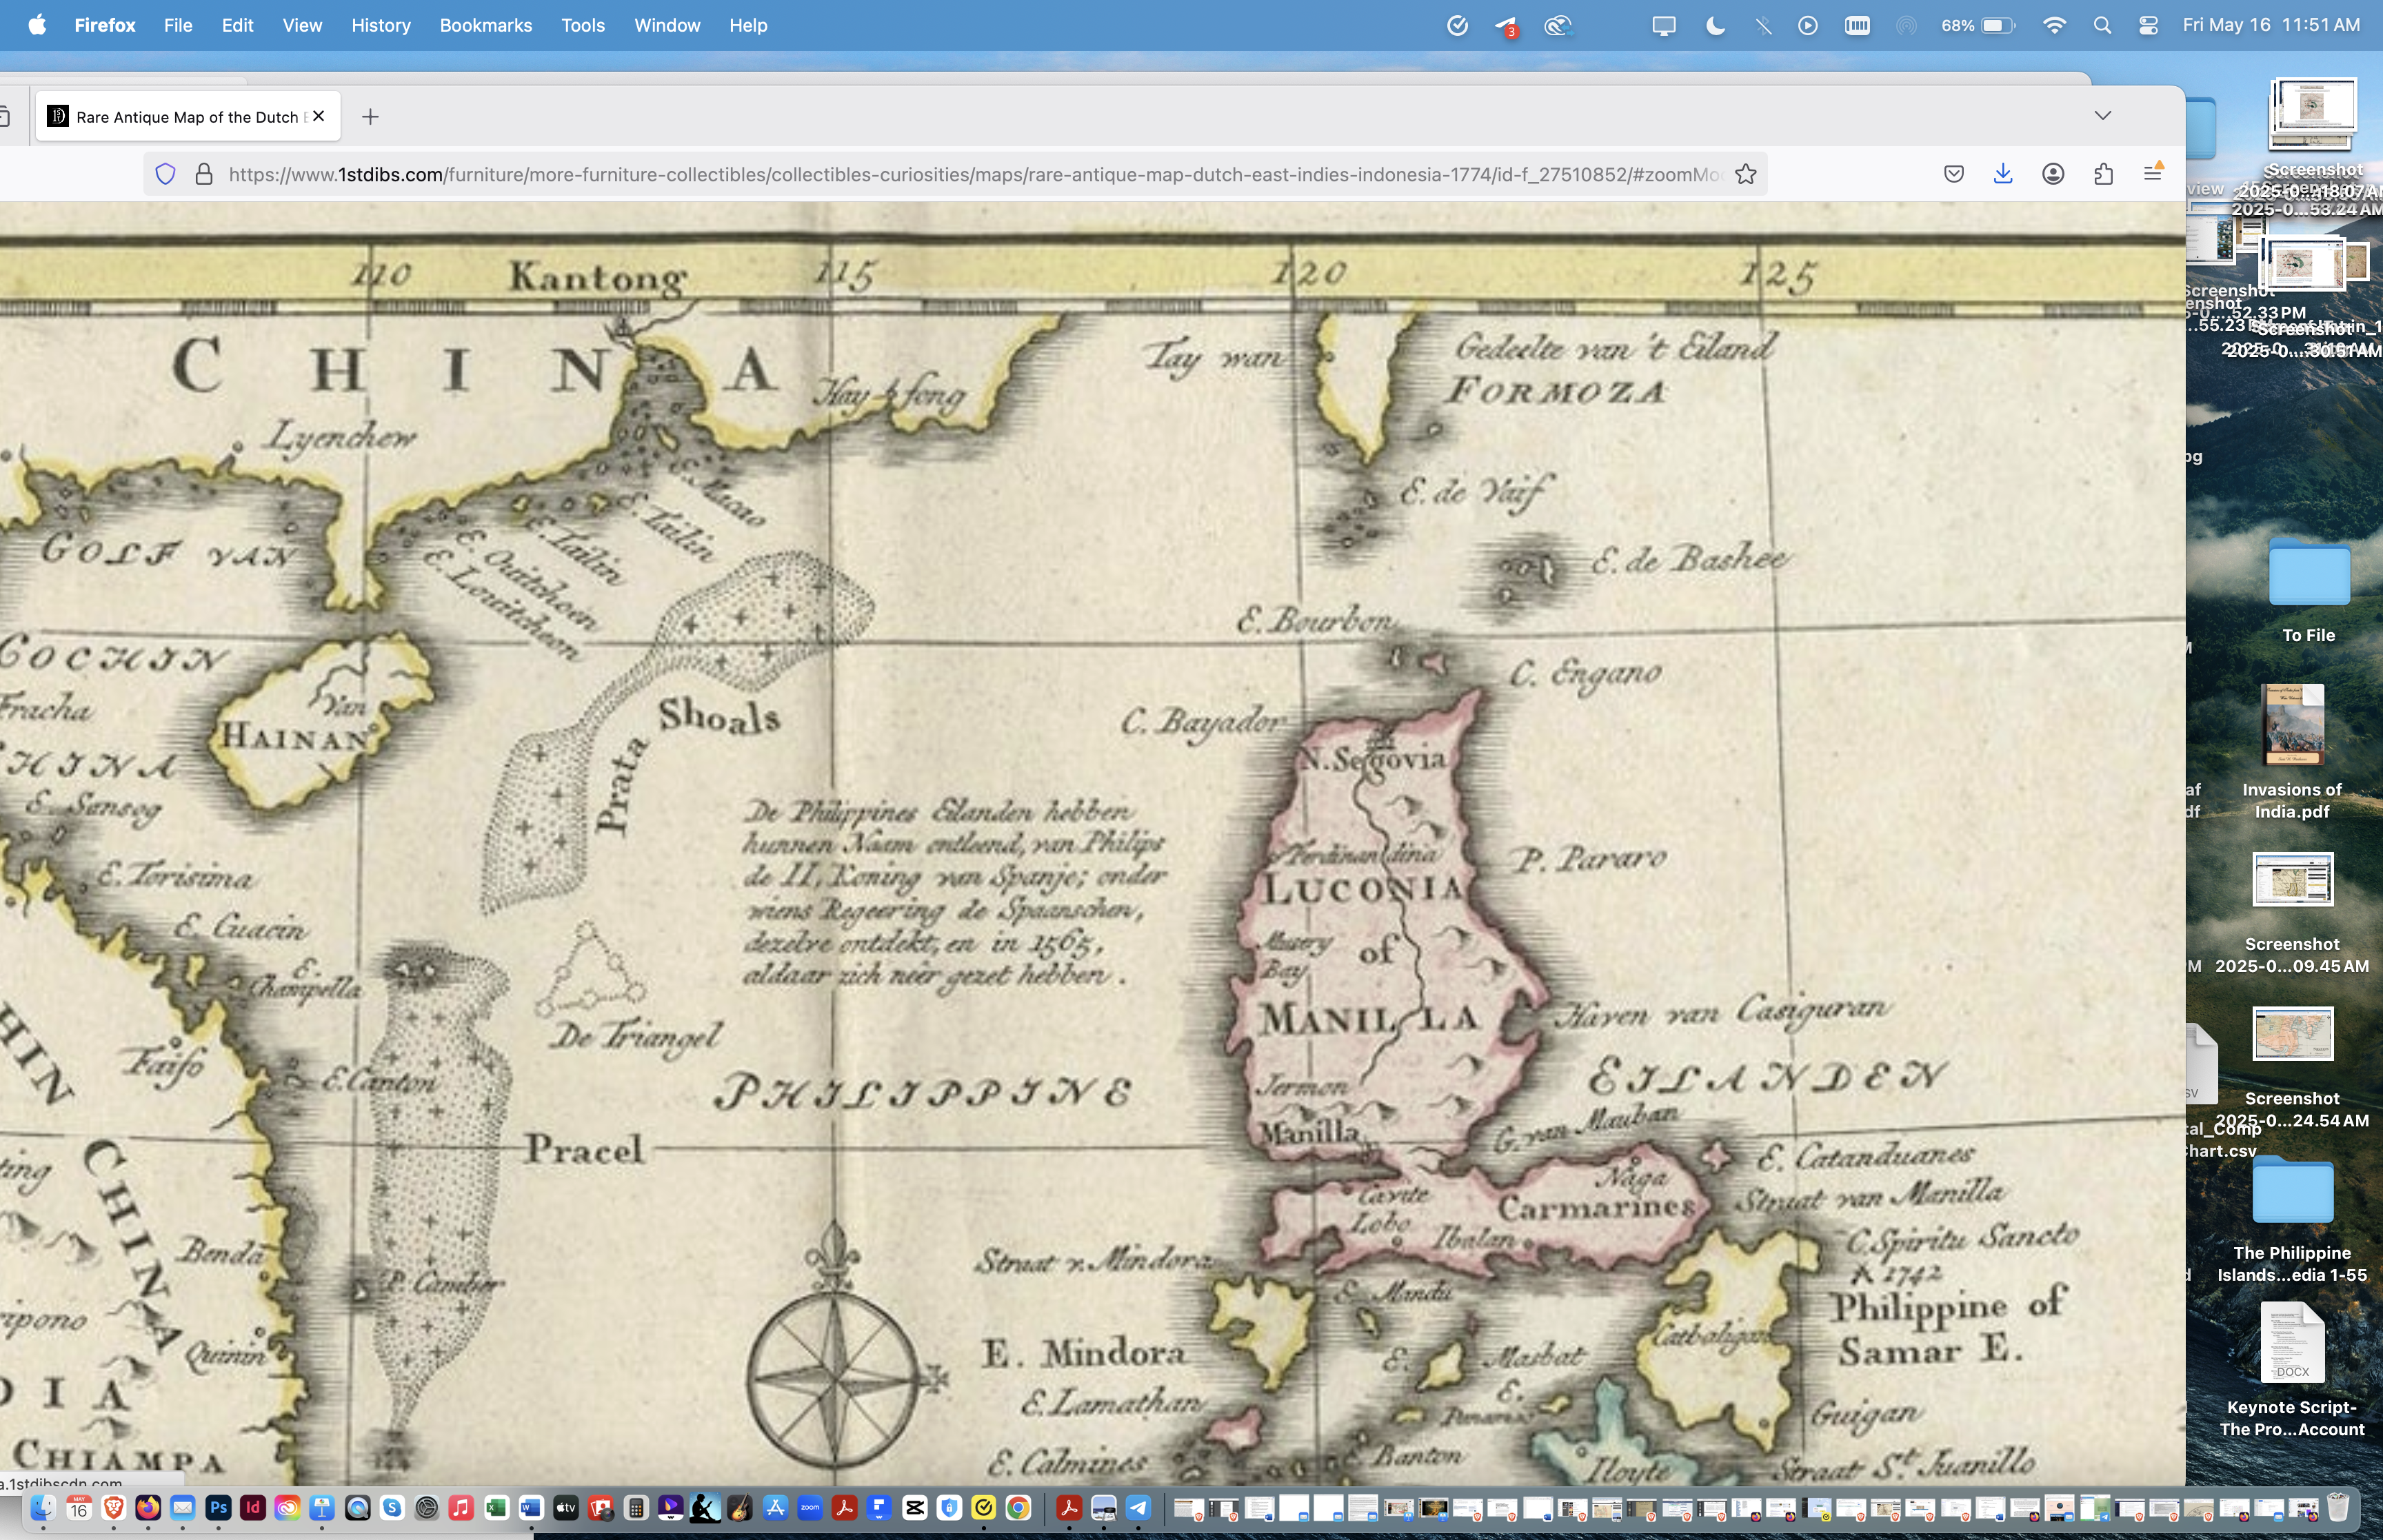Select Keynote Script docx file on desktop

point(2292,1370)
